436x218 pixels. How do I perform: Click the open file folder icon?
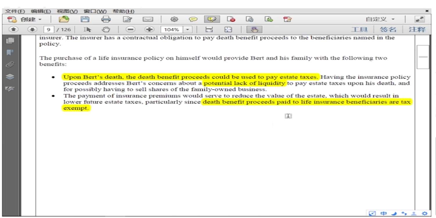click(x=64, y=19)
